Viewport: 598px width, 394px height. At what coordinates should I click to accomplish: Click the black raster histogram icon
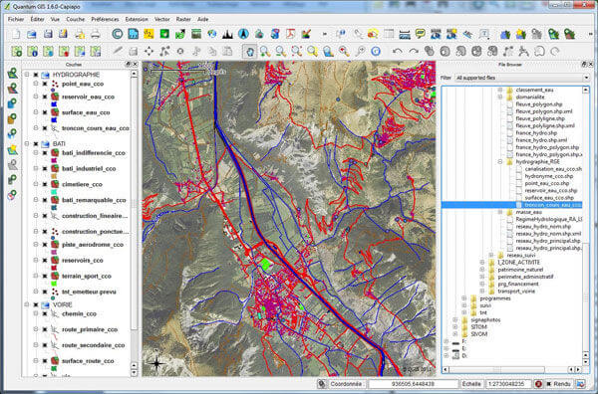point(227,34)
